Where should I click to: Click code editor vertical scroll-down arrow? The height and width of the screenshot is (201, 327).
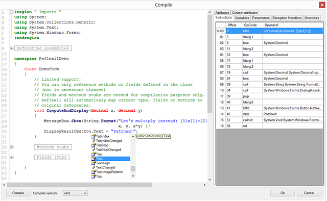[210, 180]
